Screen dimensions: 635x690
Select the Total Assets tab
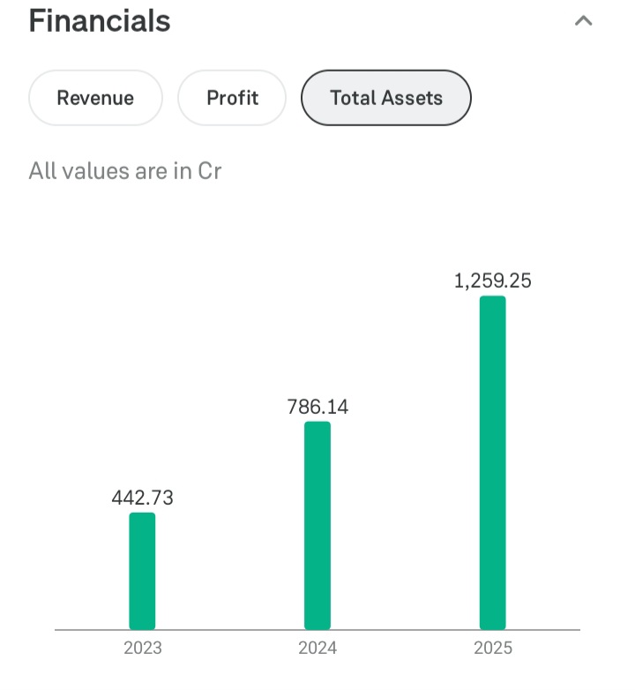point(386,98)
